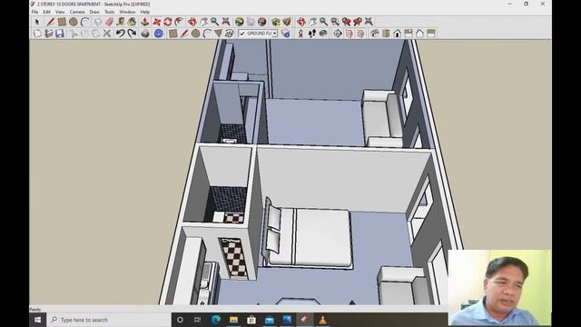Open Model Info blue circle icon
Screen dimensions: 581x327
coord(159,34)
